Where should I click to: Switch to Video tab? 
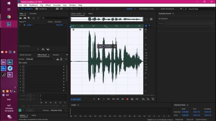[34, 115]
